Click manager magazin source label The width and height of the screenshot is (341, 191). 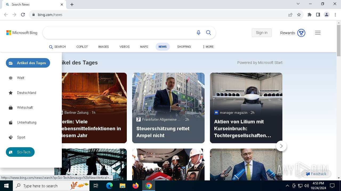pos(234,112)
